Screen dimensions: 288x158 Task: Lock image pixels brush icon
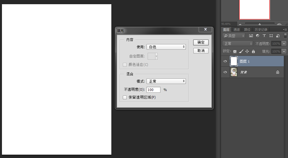[241, 51]
